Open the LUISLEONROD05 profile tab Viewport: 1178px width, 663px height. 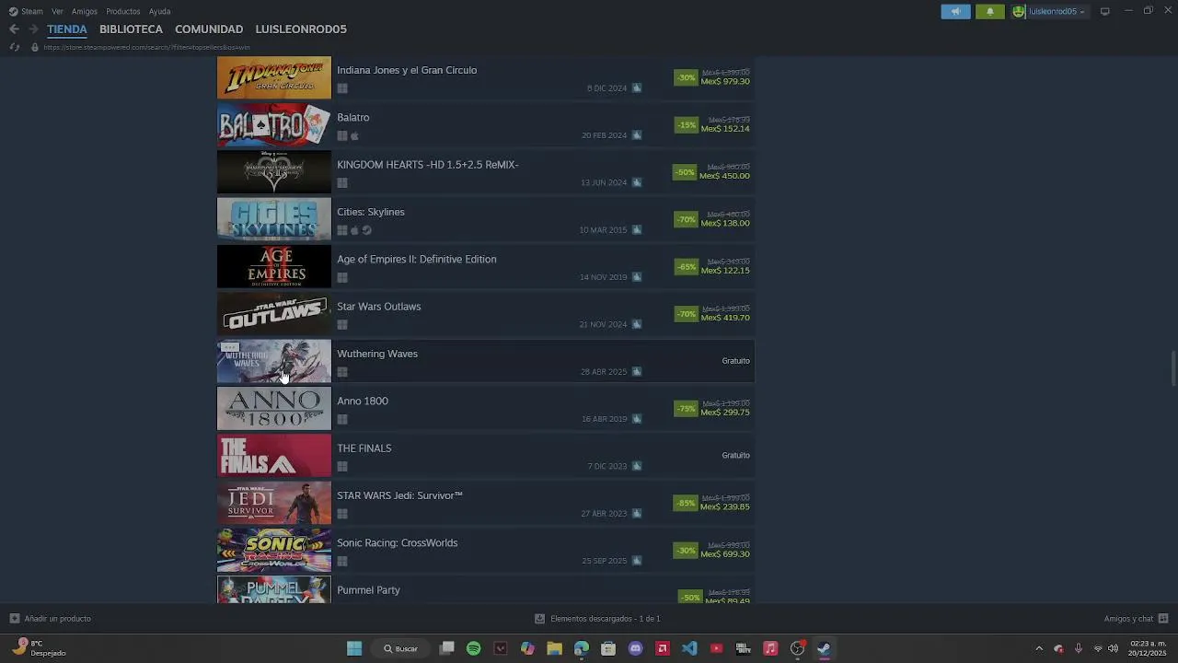[301, 29]
